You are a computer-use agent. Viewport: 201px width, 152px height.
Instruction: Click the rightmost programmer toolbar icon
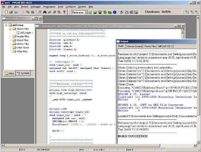click(x=197, y=12)
